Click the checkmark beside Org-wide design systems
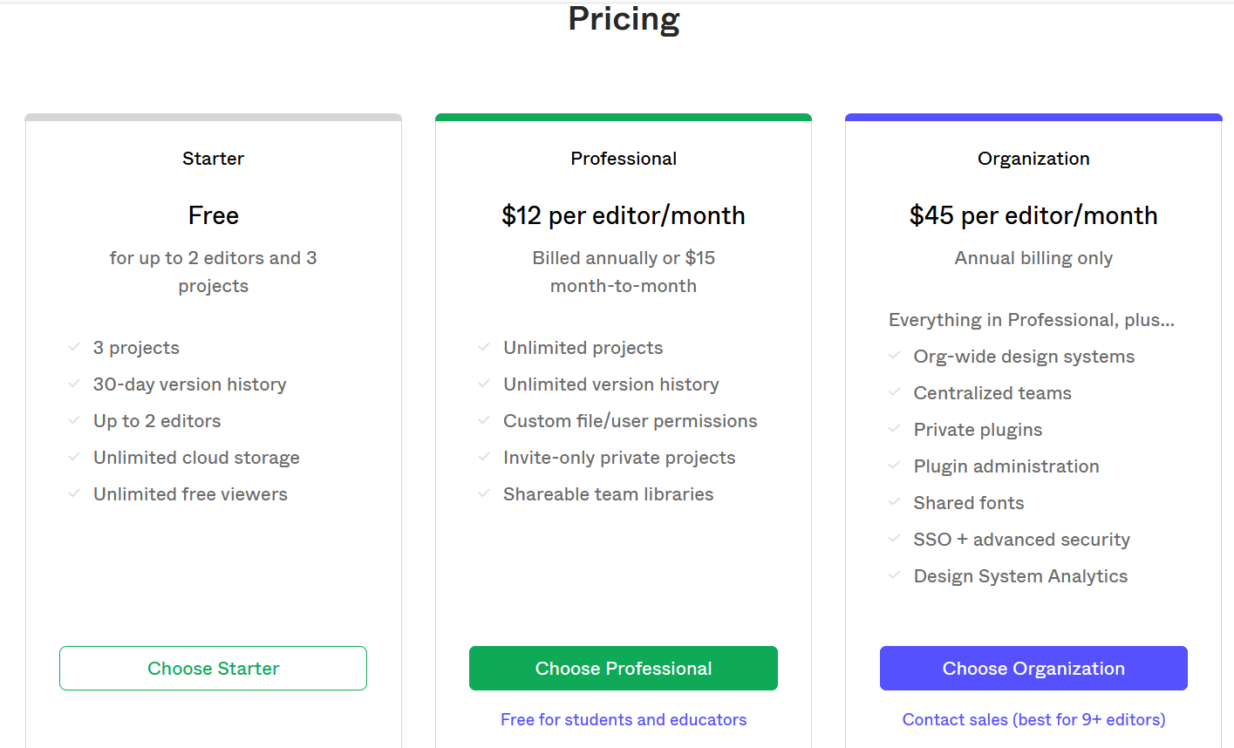 (x=894, y=356)
